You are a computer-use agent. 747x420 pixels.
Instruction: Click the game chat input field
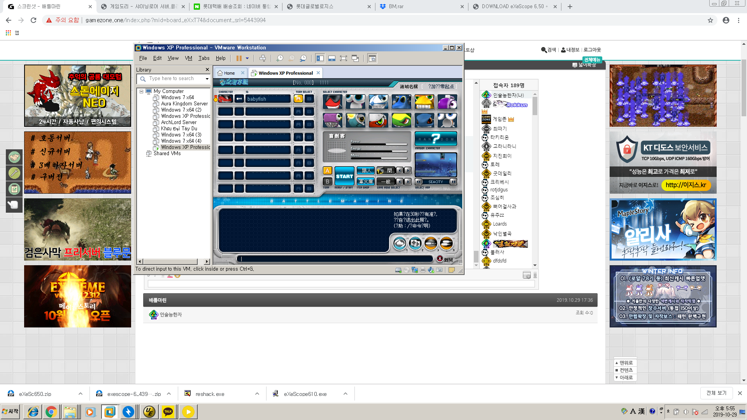pyautogui.click(x=335, y=259)
